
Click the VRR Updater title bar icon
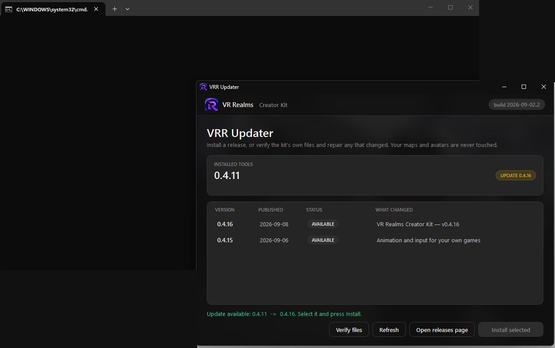[x=203, y=87]
